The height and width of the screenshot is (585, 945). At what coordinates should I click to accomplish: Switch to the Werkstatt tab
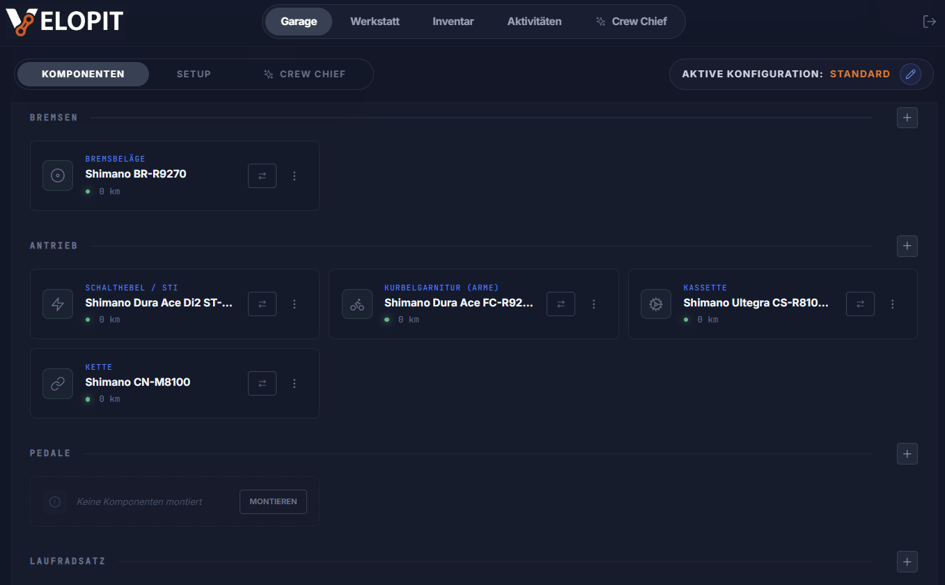point(375,22)
